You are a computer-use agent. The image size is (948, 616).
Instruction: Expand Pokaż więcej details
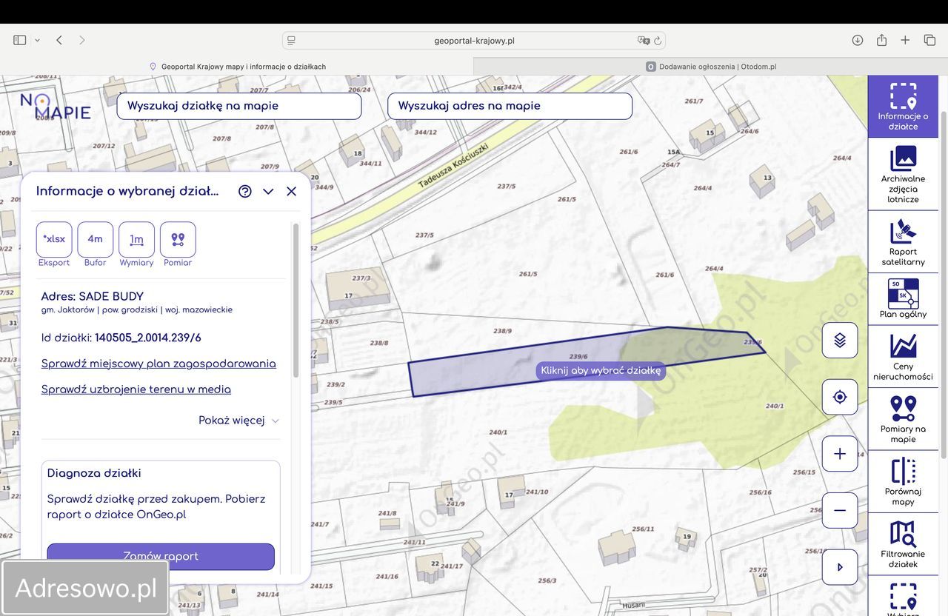pyautogui.click(x=238, y=421)
